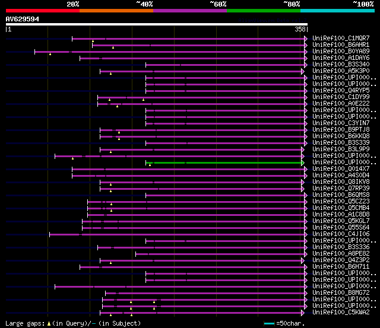This screenshot has height=328, width=380.
Task: Click the UniRef100_B3L9P9 label
Action: 341,149
